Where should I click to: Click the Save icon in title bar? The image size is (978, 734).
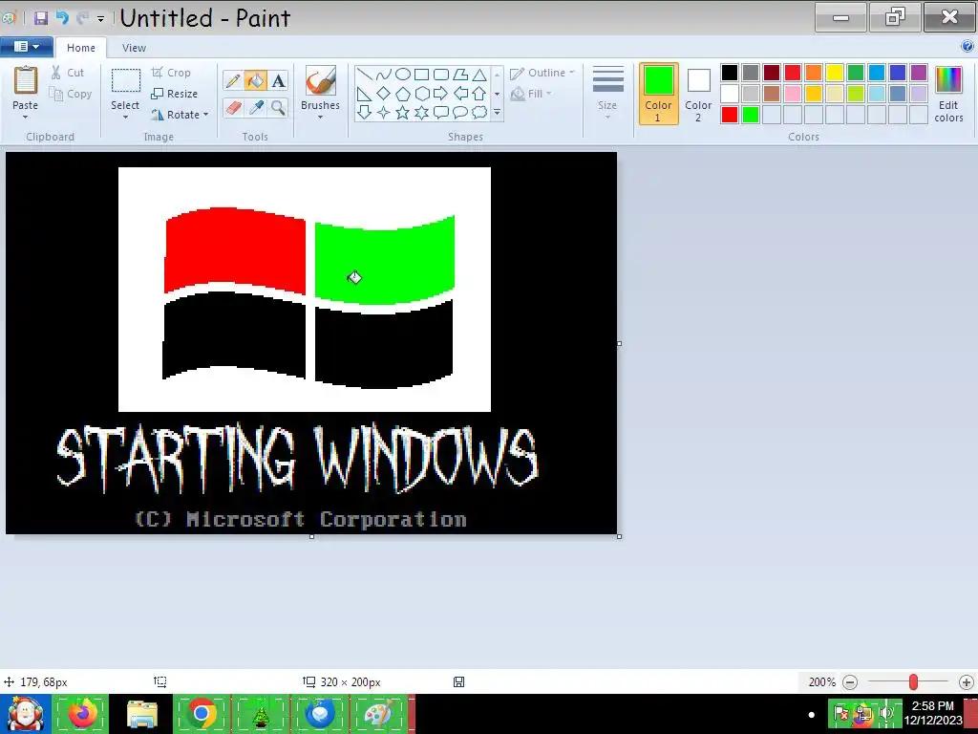tap(41, 17)
